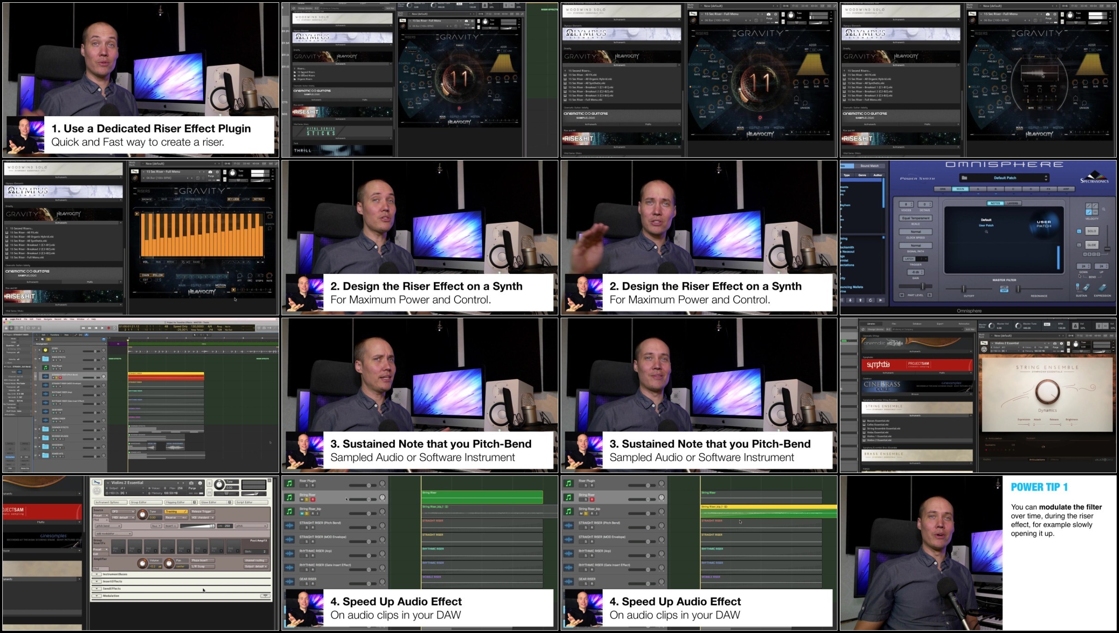Enable the HPF master filter switch

point(1004,290)
